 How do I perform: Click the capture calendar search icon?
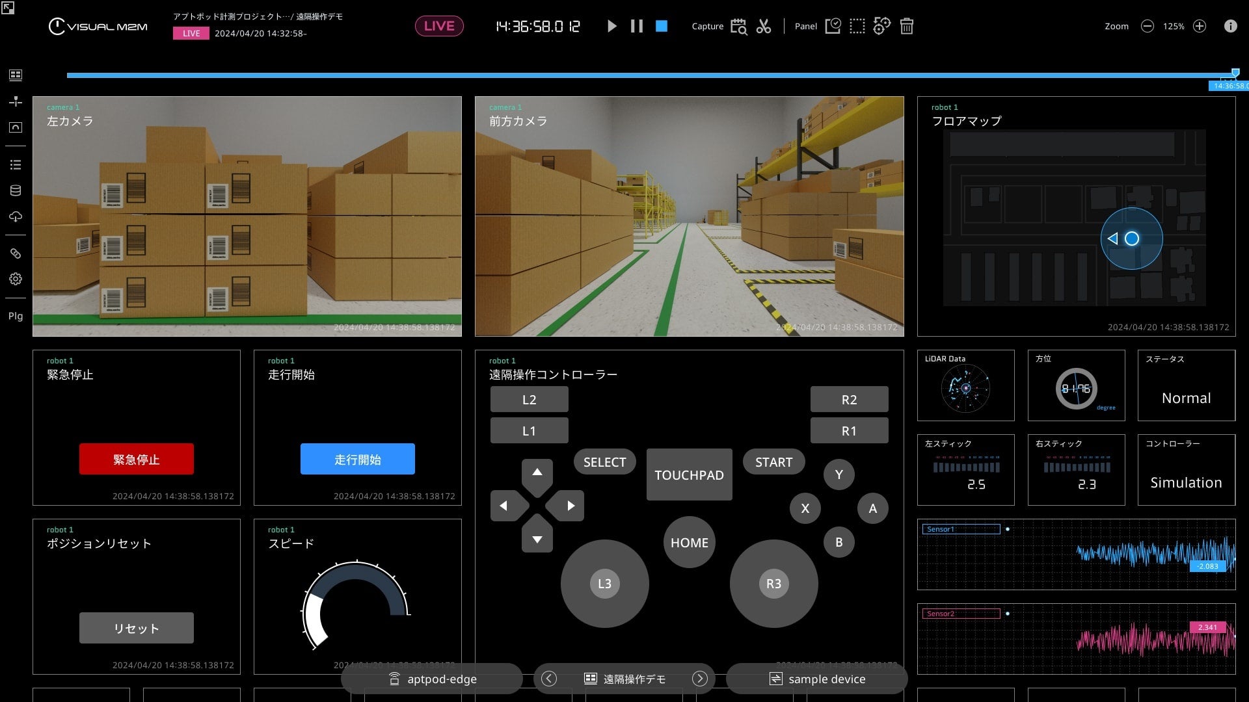tap(738, 26)
